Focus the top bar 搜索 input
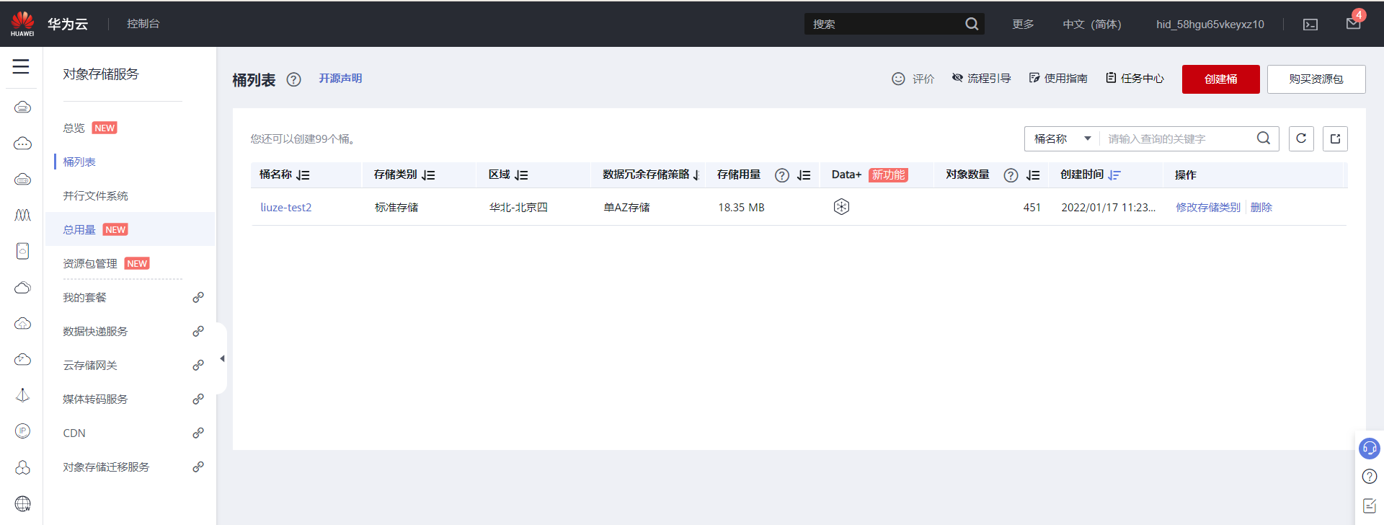 tap(885, 24)
